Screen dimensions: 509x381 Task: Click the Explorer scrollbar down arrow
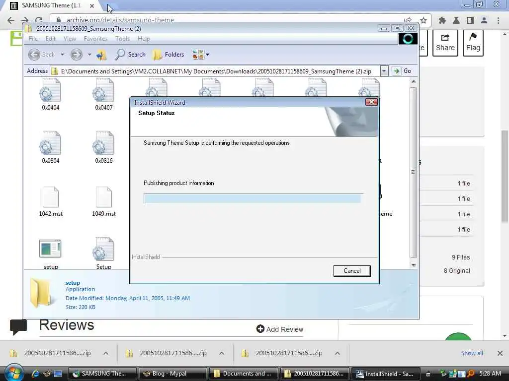click(413, 265)
